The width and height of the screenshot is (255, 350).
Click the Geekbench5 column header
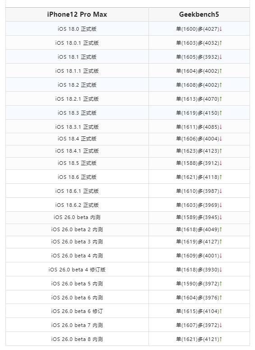click(199, 14)
